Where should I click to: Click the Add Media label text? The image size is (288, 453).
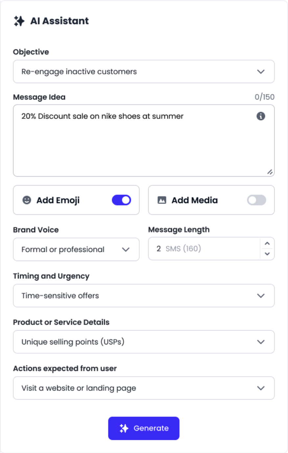click(195, 200)
